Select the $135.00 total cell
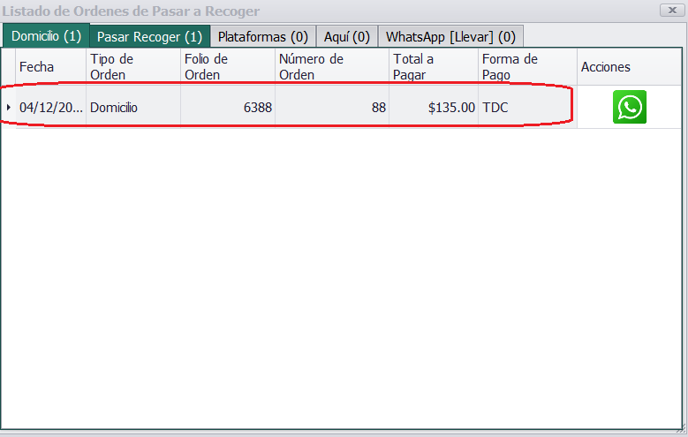Viewport: 688px width, 437px height. pyautogui.click(x=433, y=108)
